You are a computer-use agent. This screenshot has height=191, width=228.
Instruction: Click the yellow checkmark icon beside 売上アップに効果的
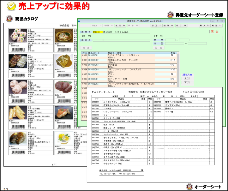pyautogui.click(x=11, y=6)
